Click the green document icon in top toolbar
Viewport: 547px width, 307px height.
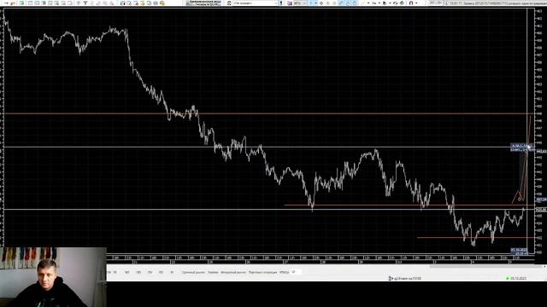click(x=21, y=3)
